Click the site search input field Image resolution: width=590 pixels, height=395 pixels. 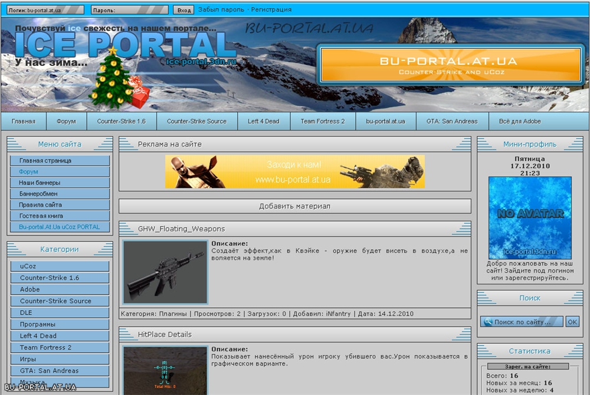[522, 322]
